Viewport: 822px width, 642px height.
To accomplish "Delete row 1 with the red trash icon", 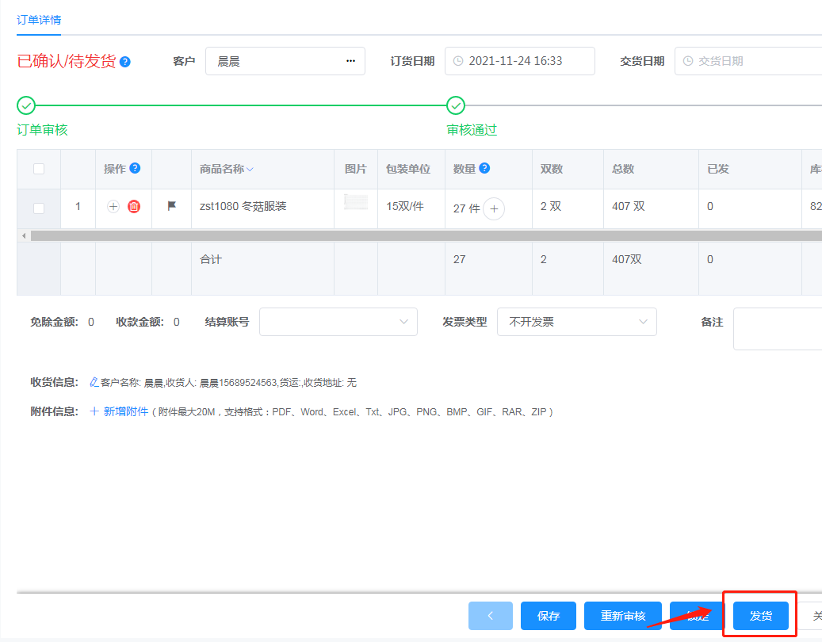I will click(x=134, y=207).
